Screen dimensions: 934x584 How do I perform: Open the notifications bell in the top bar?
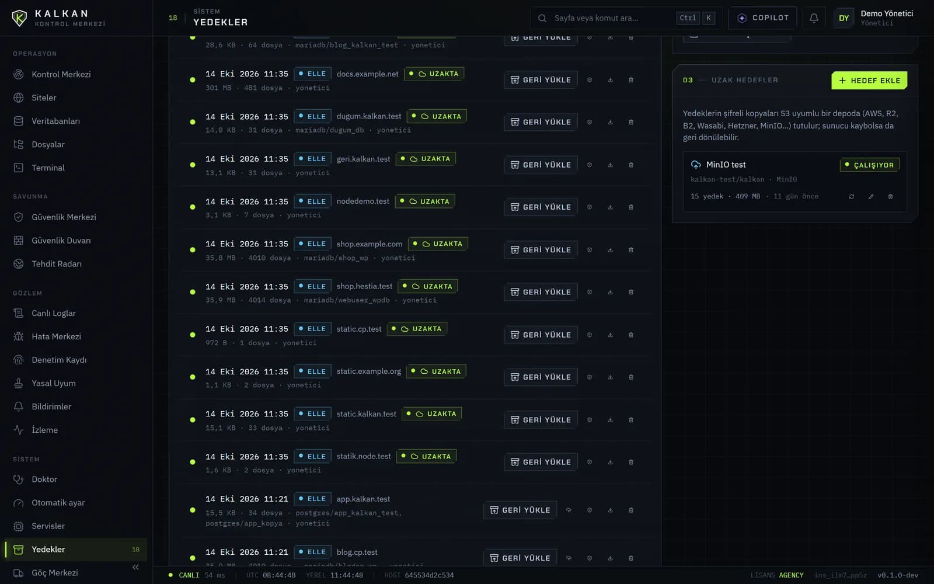(814, 18)
